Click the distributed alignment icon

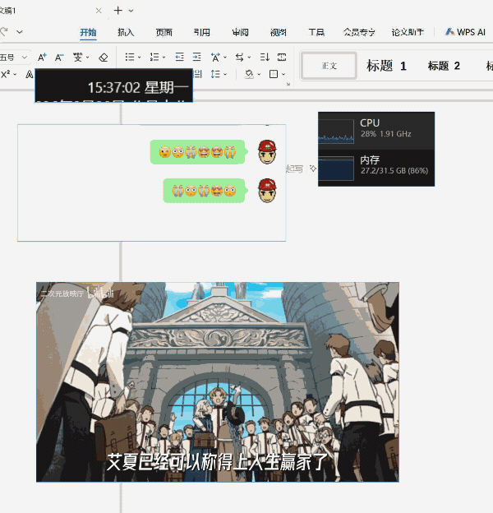[x=198, y=74]
